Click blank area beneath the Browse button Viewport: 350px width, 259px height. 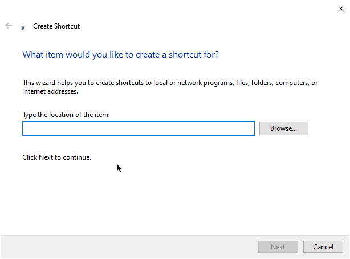coord(283,165)
